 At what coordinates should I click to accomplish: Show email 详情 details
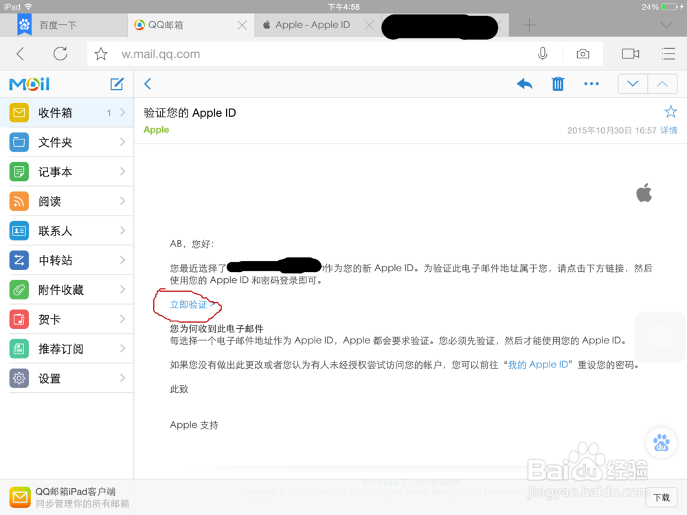coord(668,130)
